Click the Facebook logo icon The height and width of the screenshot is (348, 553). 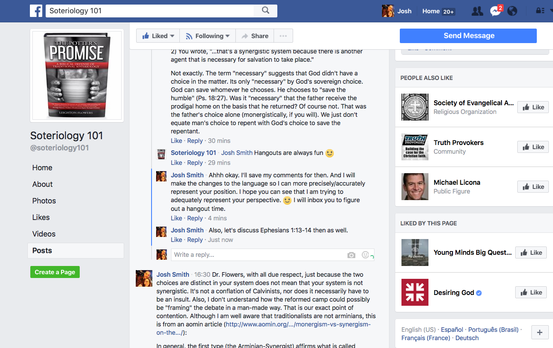click(x=36, y=11)
